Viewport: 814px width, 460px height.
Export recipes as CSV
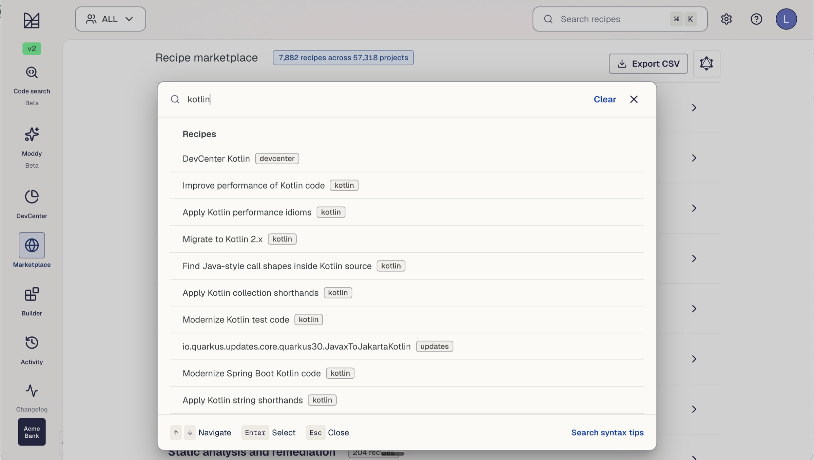click(x=648, y=63)
